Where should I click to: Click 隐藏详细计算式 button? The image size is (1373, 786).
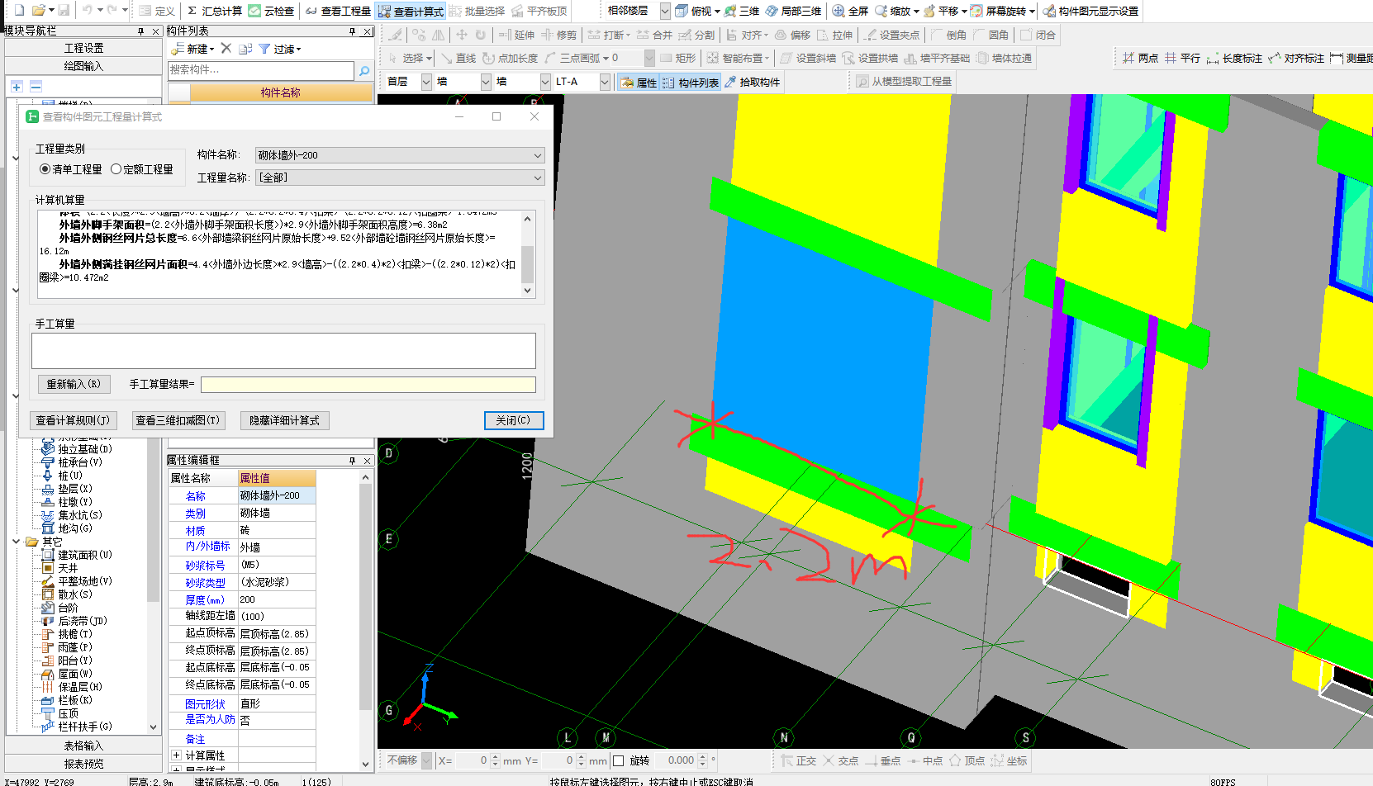(x=284, y=420)
